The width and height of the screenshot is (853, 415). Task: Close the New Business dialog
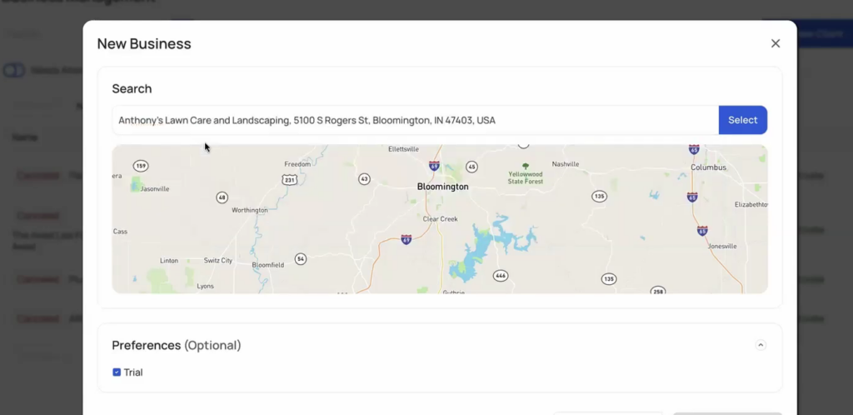(x=776, y=43)
